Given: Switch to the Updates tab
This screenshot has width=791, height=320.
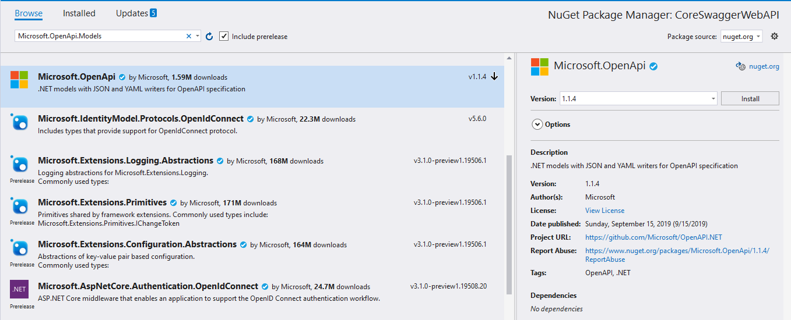Looking at the screenshot, I should tap(132, 13).
